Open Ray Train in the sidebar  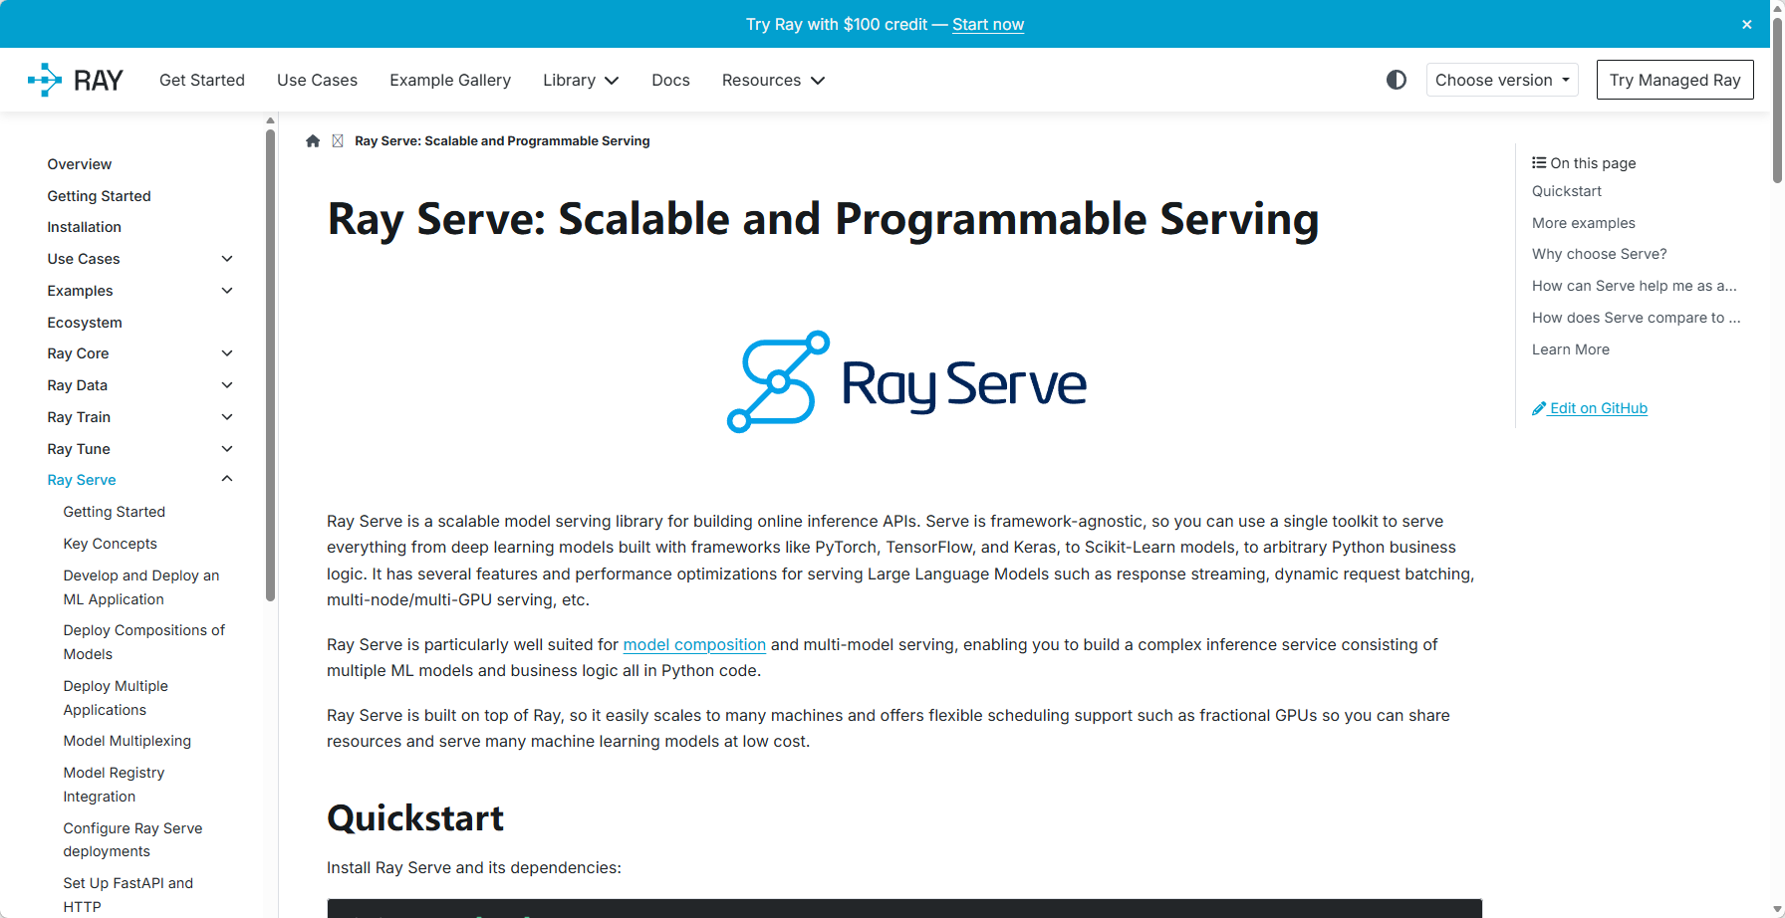79,417
